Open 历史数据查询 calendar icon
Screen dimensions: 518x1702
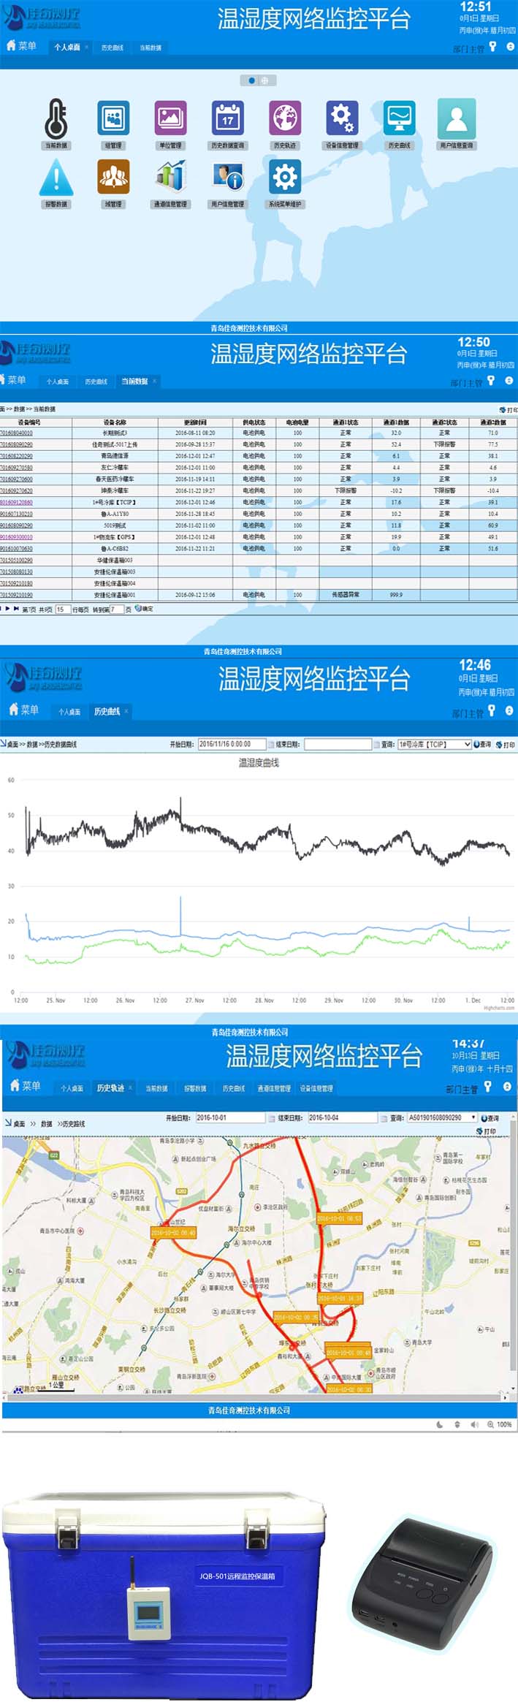tap(227, 118)
